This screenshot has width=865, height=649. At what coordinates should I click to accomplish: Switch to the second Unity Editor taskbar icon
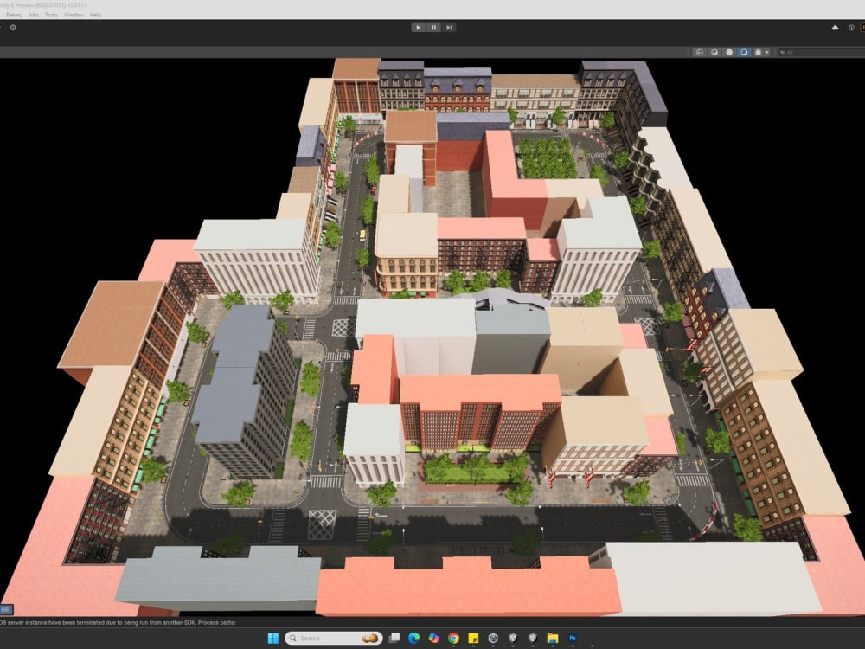click(533, 639)
